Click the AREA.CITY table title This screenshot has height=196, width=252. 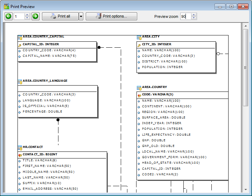(x=151, y=36)
